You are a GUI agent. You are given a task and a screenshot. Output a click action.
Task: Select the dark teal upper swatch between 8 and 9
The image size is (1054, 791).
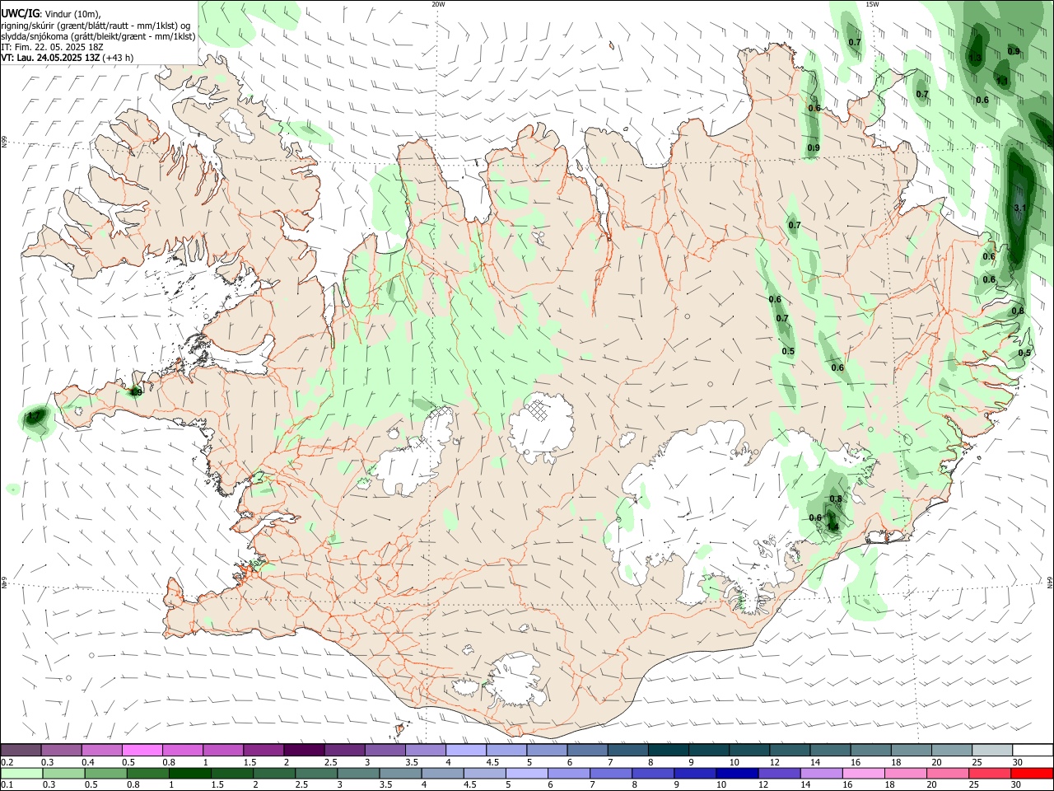(667, 750)
